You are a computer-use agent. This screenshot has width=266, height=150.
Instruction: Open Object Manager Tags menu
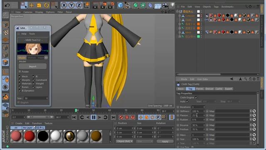click(x=216, y=7)
